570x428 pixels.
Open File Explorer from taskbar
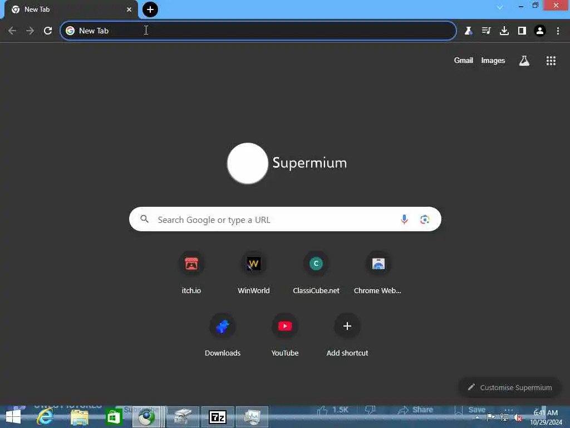pyautogui.click(x=80, y=417)
